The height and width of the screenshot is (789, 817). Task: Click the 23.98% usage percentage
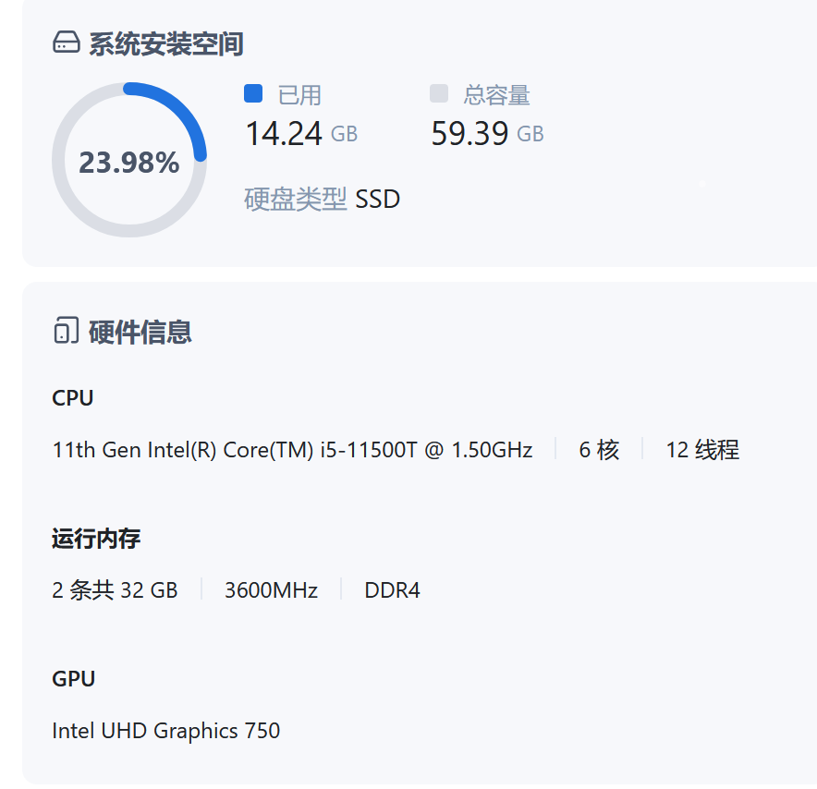(128, 163)
